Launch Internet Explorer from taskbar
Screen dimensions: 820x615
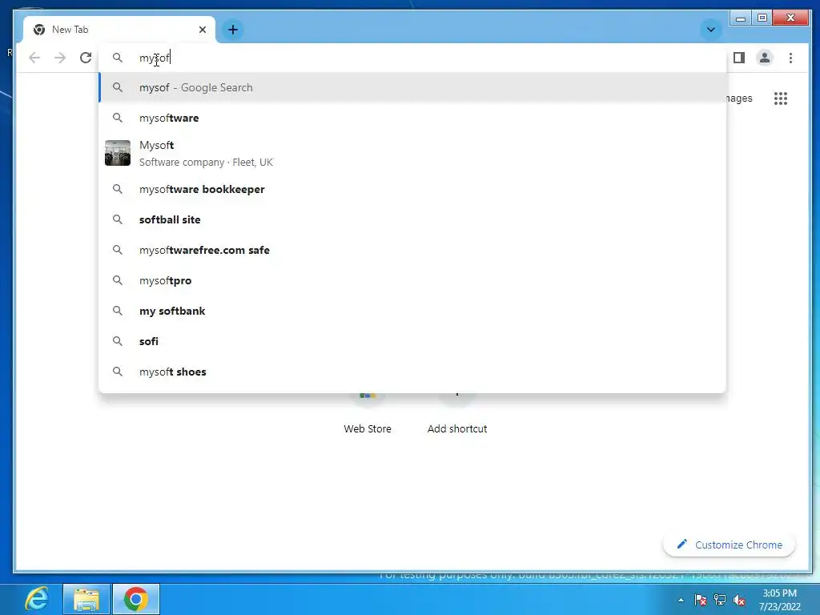pos(37,599)
